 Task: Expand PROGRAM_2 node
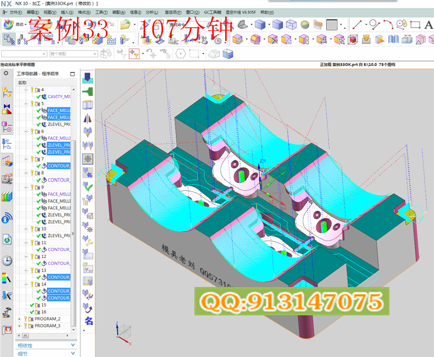(x=19, y=319)
